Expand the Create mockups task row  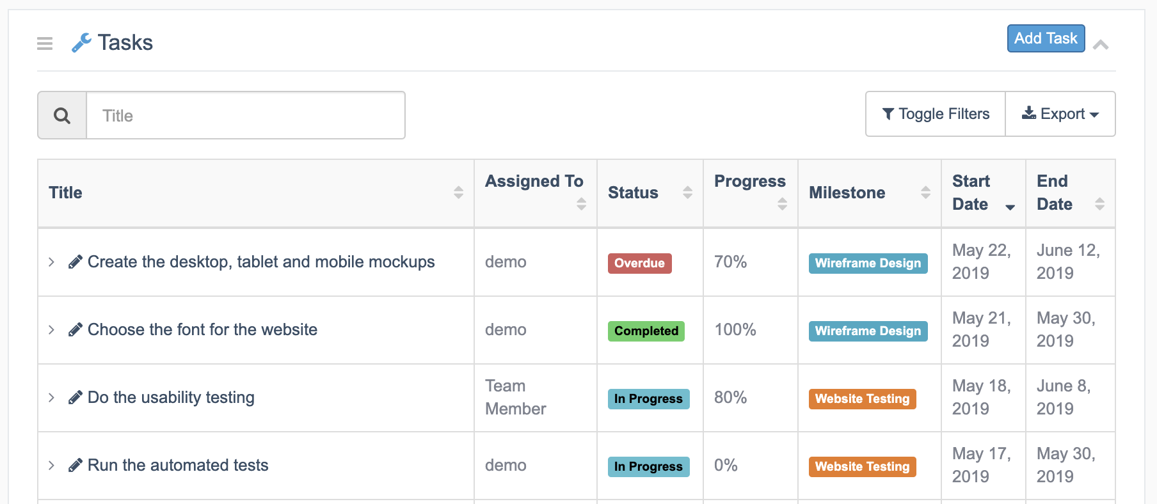(52, 262)
